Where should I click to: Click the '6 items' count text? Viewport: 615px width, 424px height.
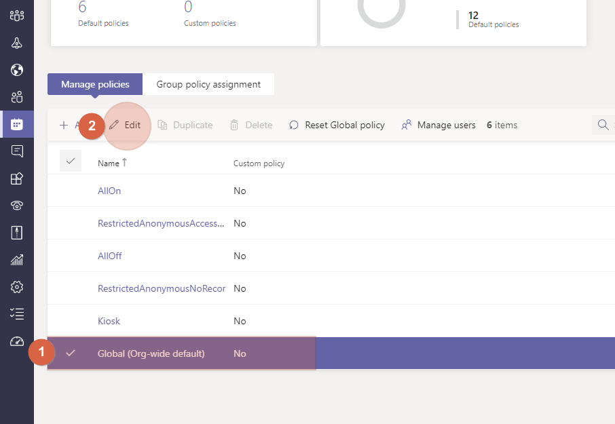point(502,125)
